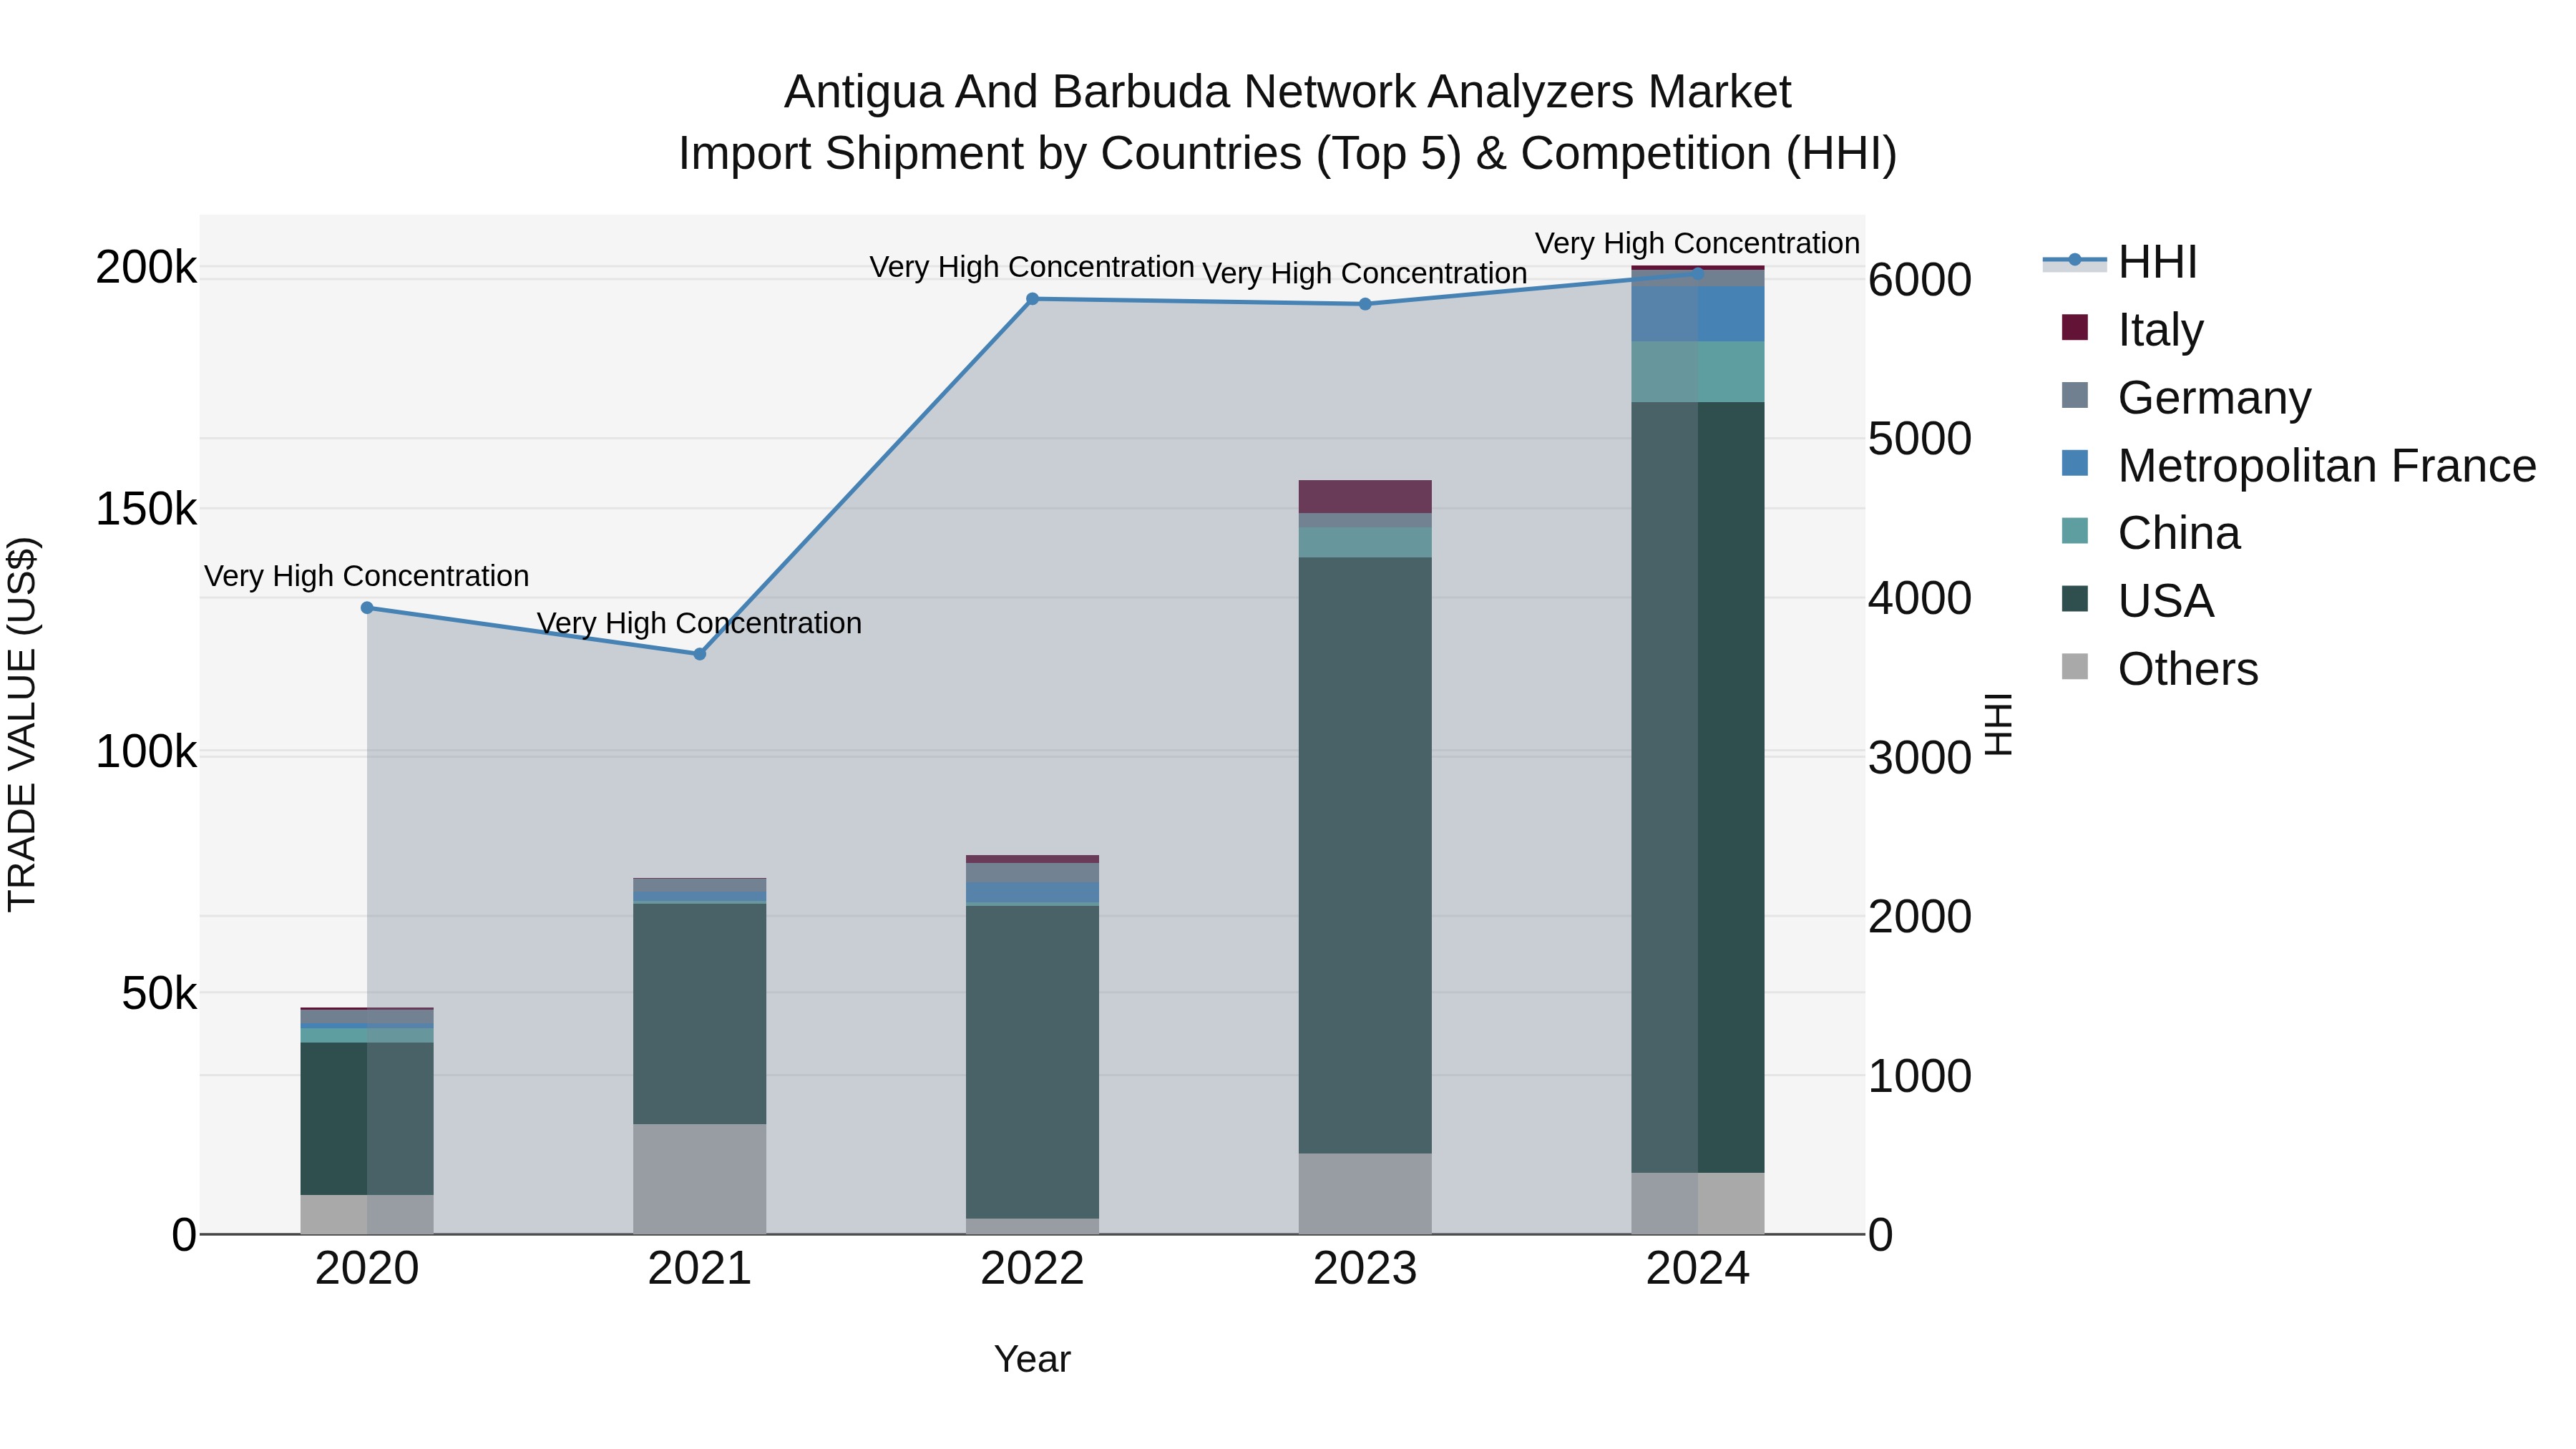The image size is (2576, 1449).
Task: Click the 2021 Very High Concentration annotation
Action: (x=700, y=623)
